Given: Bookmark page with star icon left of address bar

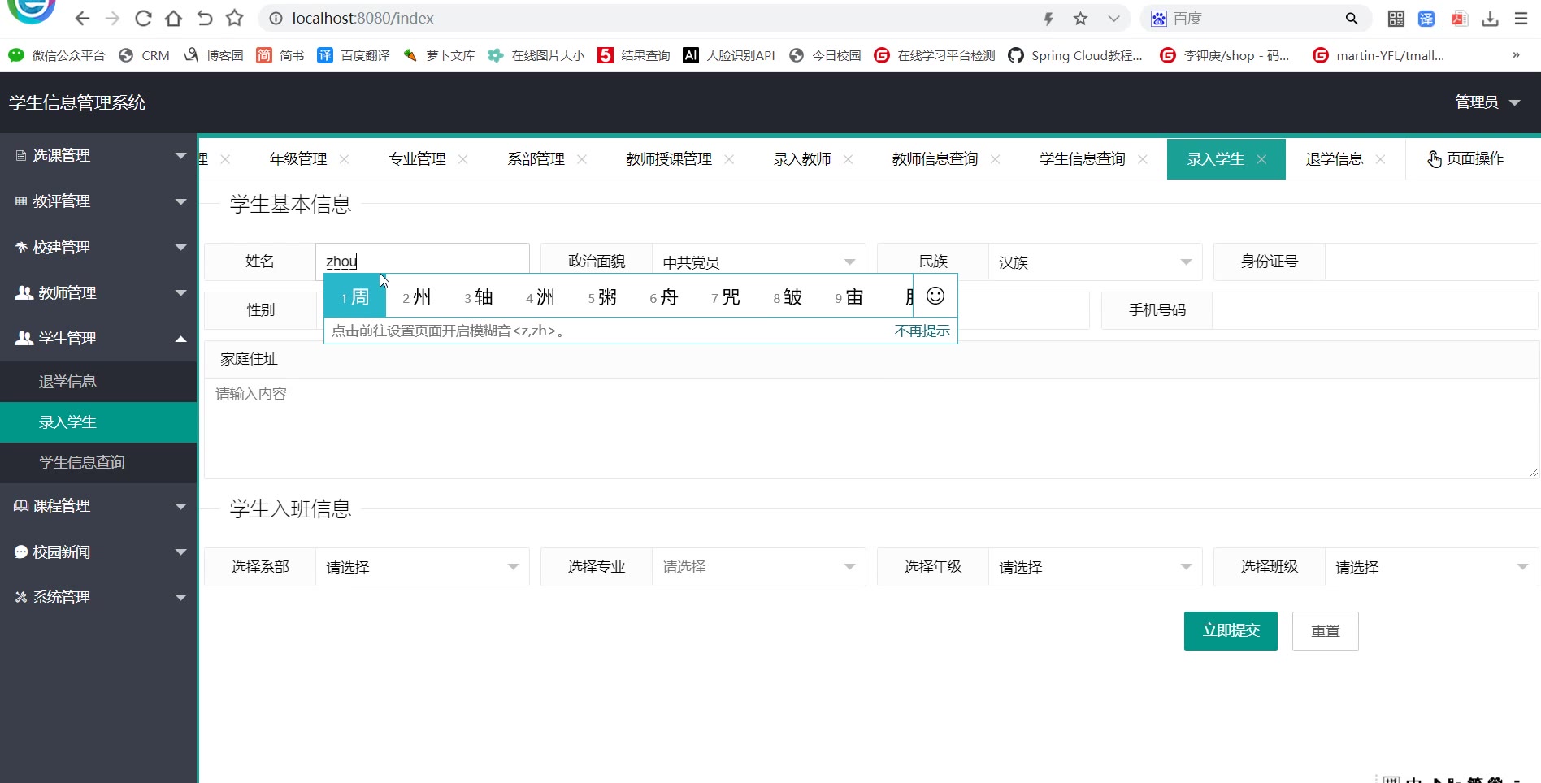Looking at the screenshot, I should pyautogui.click(x=235, y=18).
